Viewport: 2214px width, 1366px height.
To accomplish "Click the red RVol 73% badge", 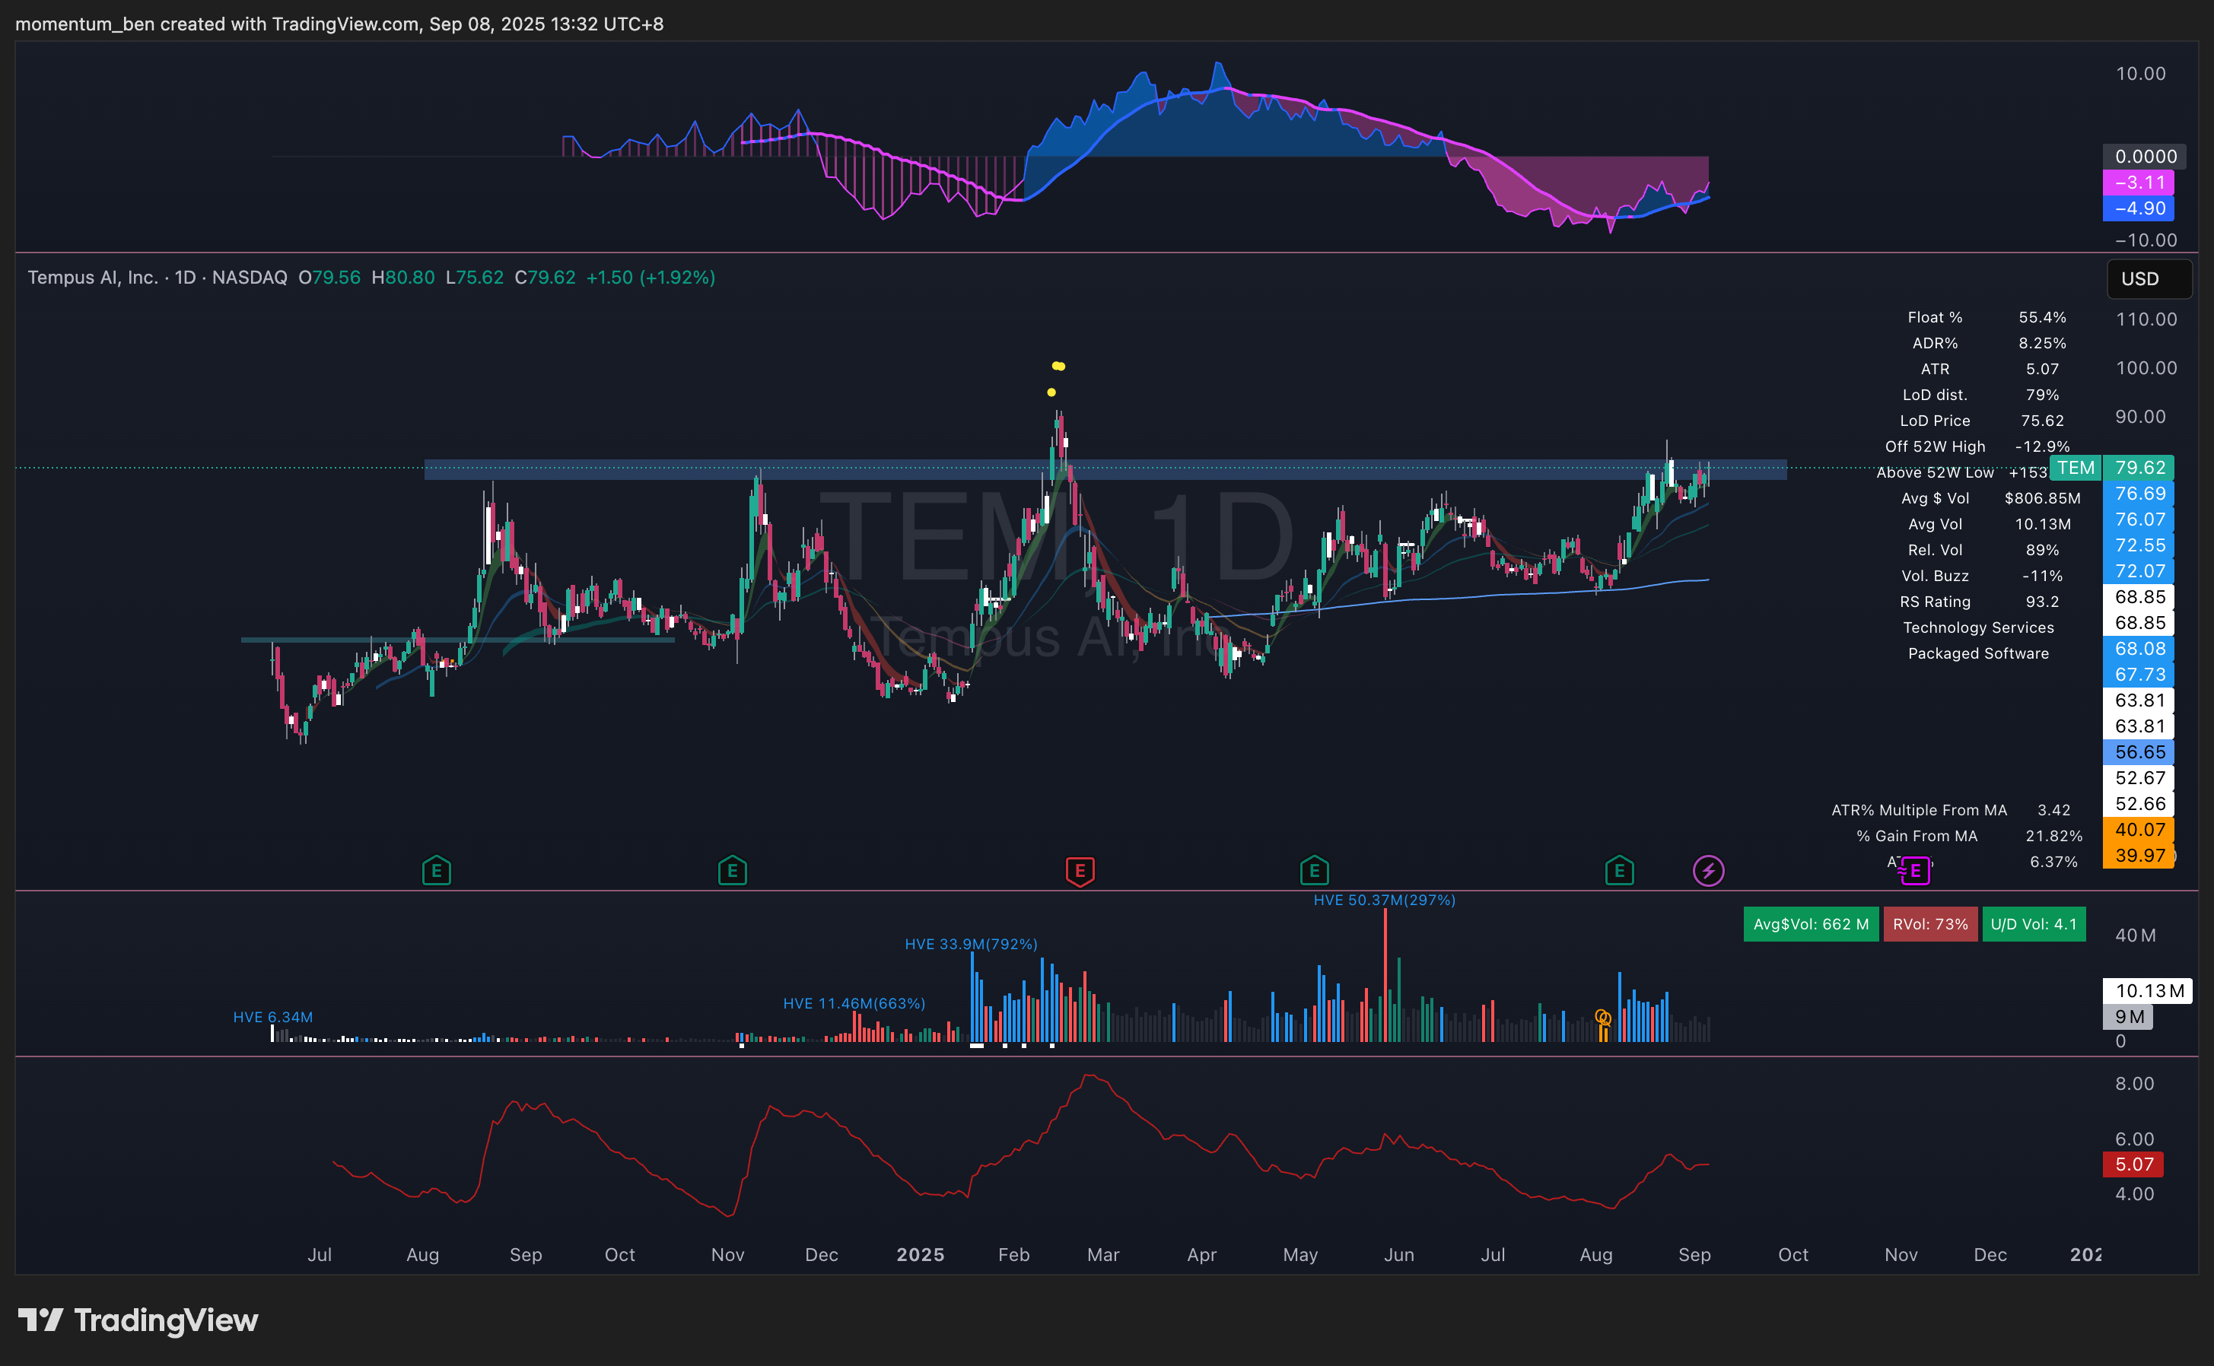I will point(1929,924).
